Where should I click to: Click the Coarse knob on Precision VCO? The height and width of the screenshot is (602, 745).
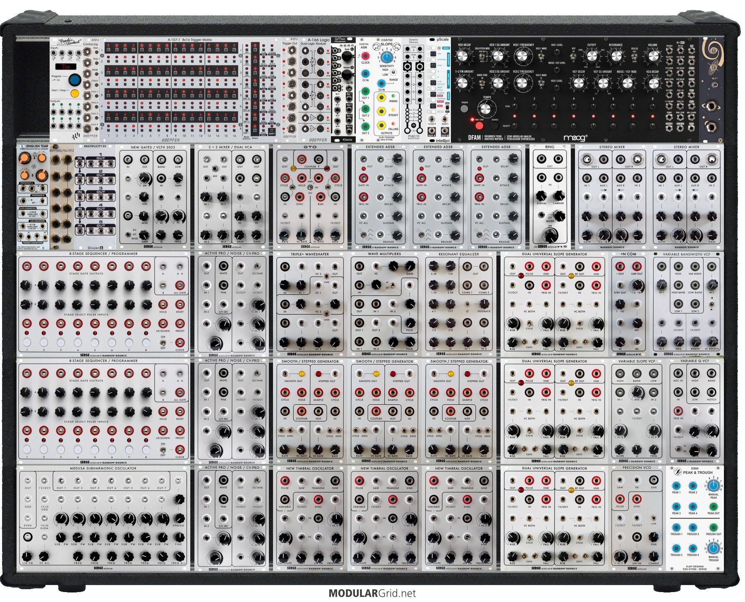click(x=654, y=557)
